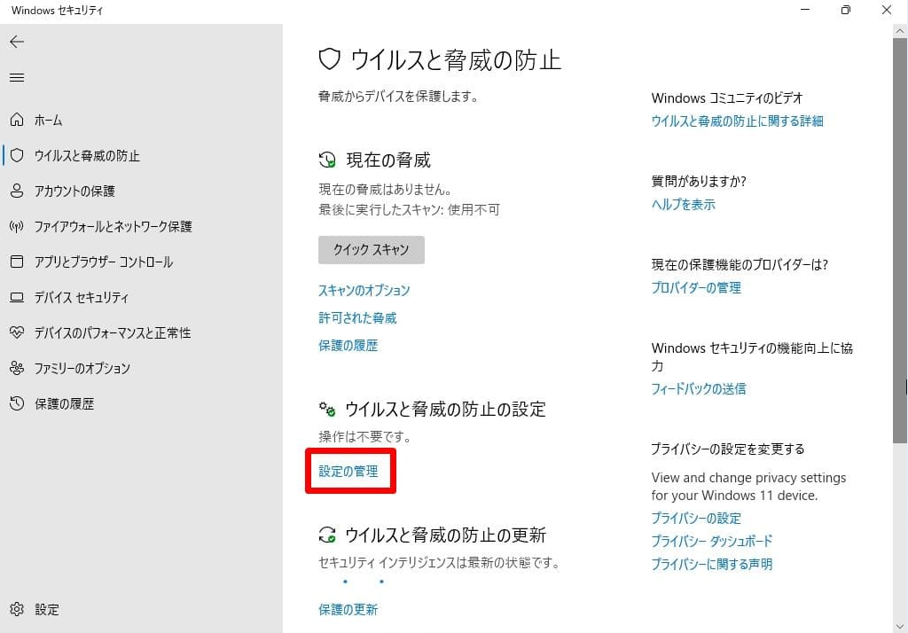Minimize the Windows セキュリティ window
Image resolution: width=908 pixels, height=633 pixels.
[x=805, y=10]
